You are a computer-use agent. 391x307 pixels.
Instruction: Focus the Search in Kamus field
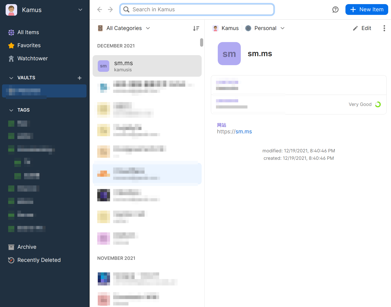pos(197,9)
